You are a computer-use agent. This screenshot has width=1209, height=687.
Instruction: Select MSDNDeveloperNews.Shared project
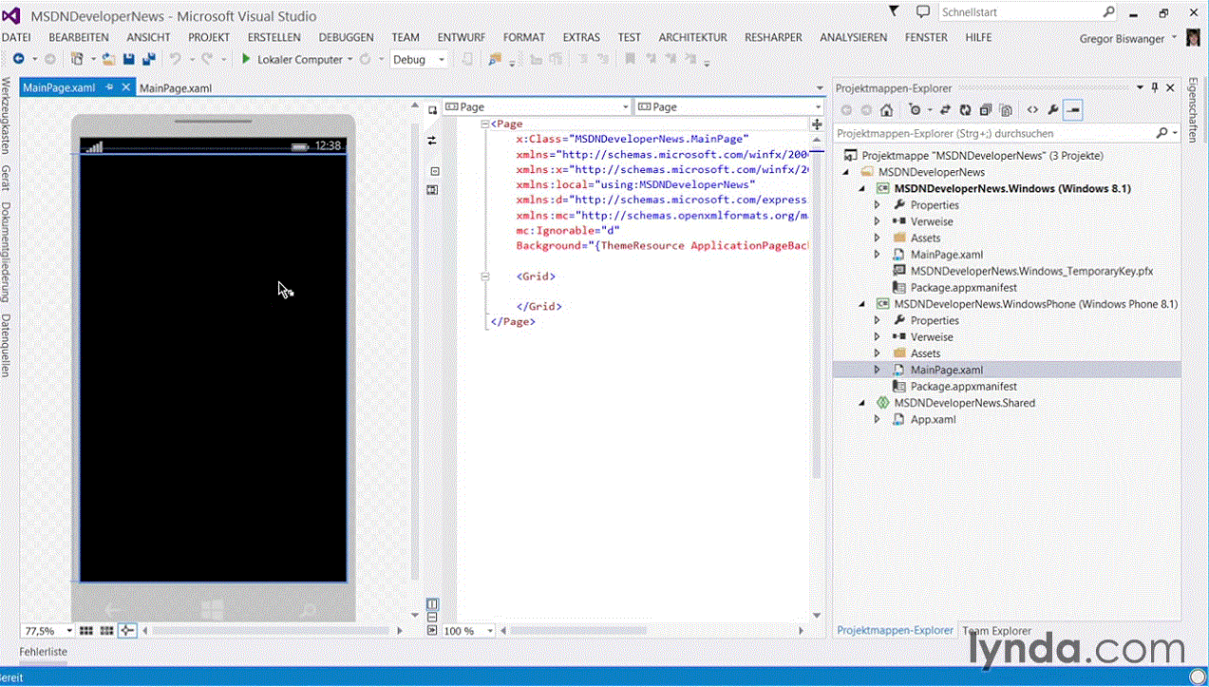click(965, 403)
